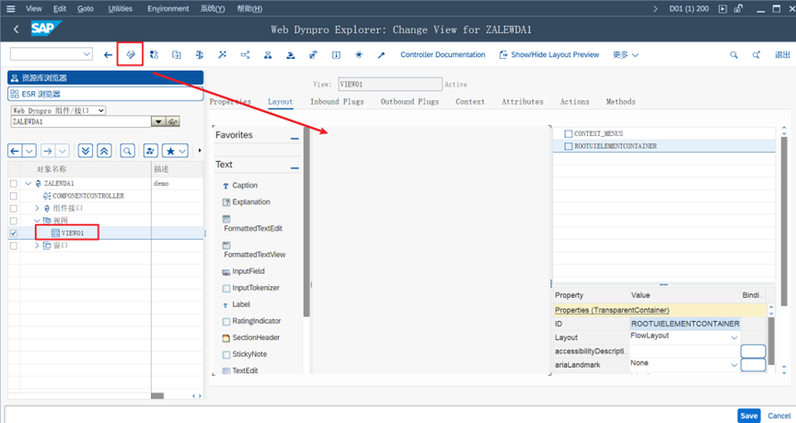Switch to the Actions tab

[574, 101]
